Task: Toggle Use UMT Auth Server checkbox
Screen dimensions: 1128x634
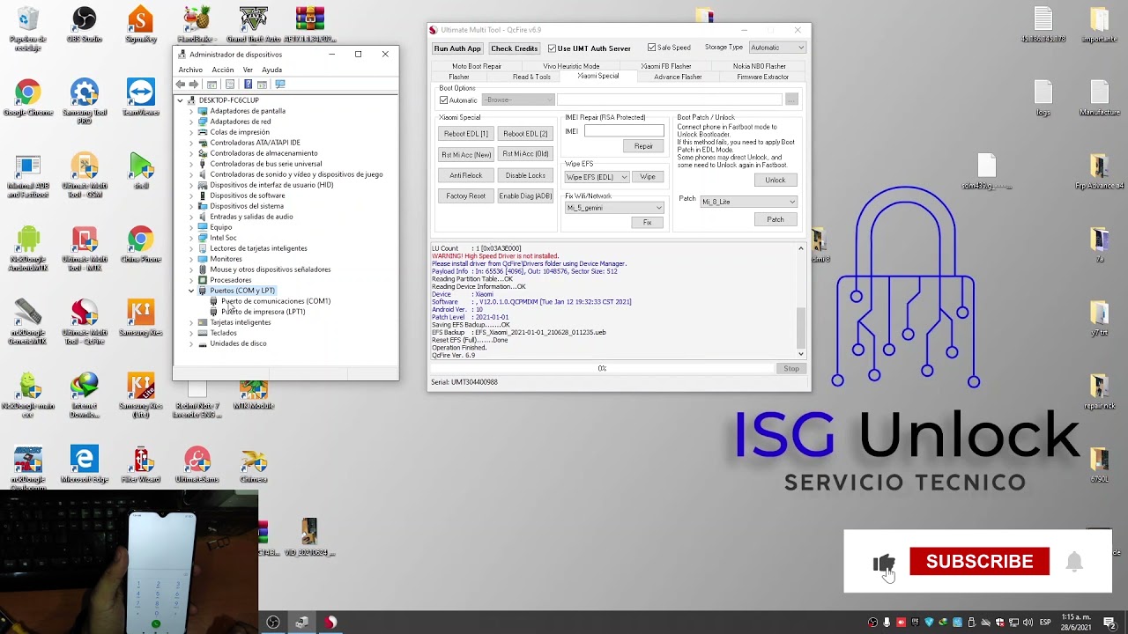Action: point(552,48)
